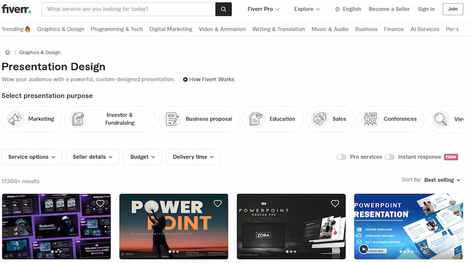Select the Business proposal purpose chip
This screenshot has height=263, width=471.
pyautogui.click(x=200, y=119)
